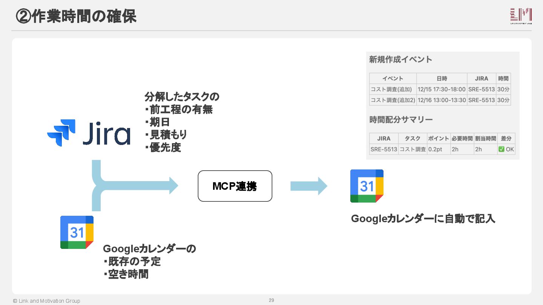The height and width of the screenshot is (305, 543).
Task: Click the cell 12/15 17:30-18:00
Action: (442, 90)
